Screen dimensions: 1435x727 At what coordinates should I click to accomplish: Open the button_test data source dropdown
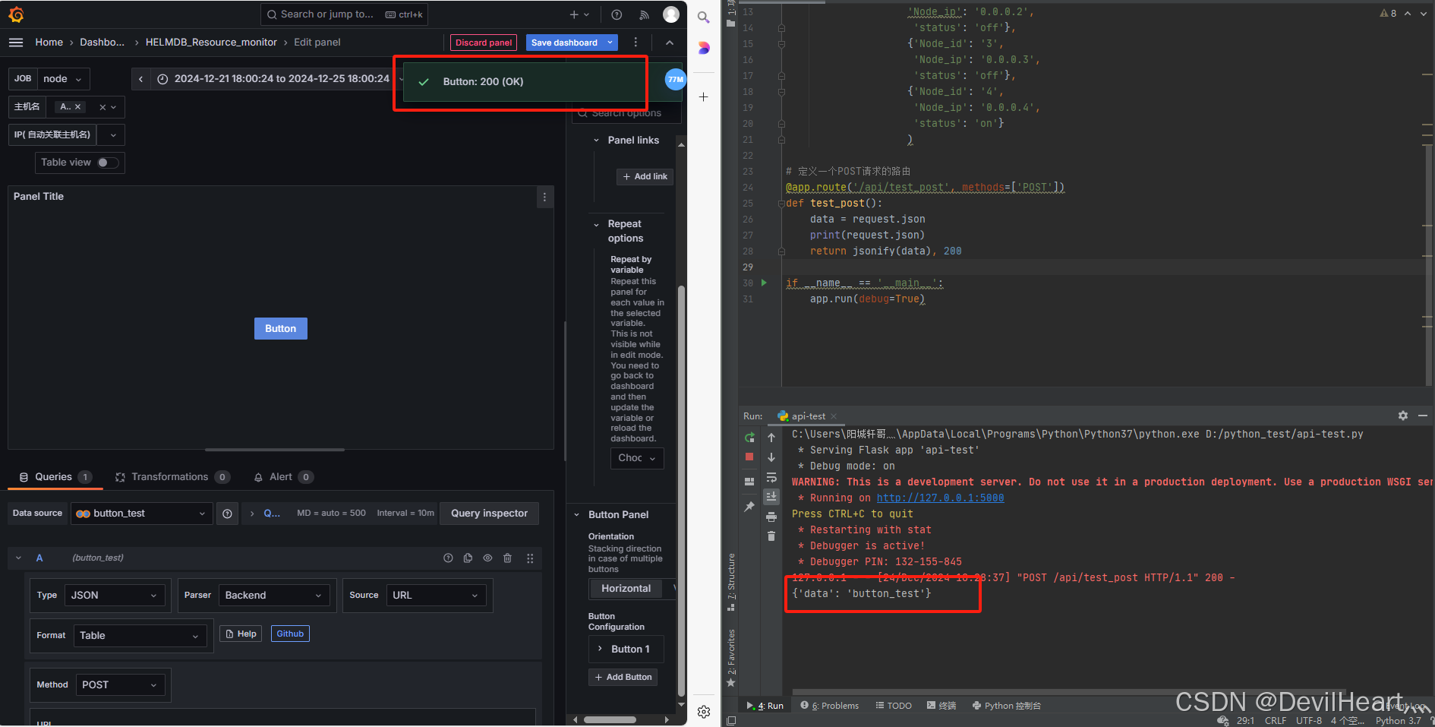tap(142, 514)
